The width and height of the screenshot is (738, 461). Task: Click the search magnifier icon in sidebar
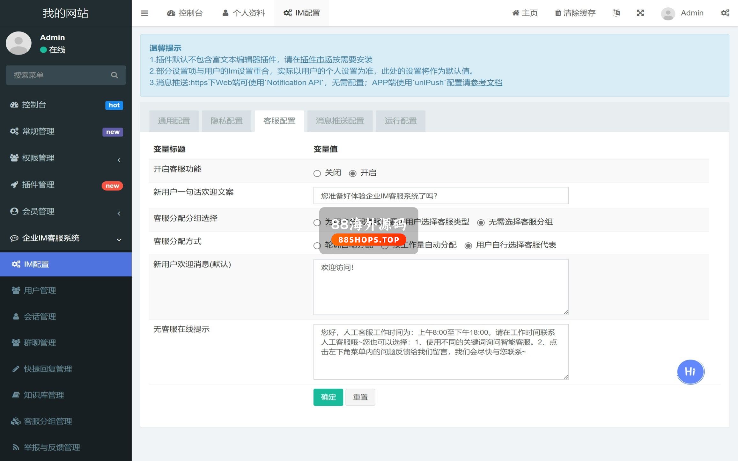click(x=114, y=75)
